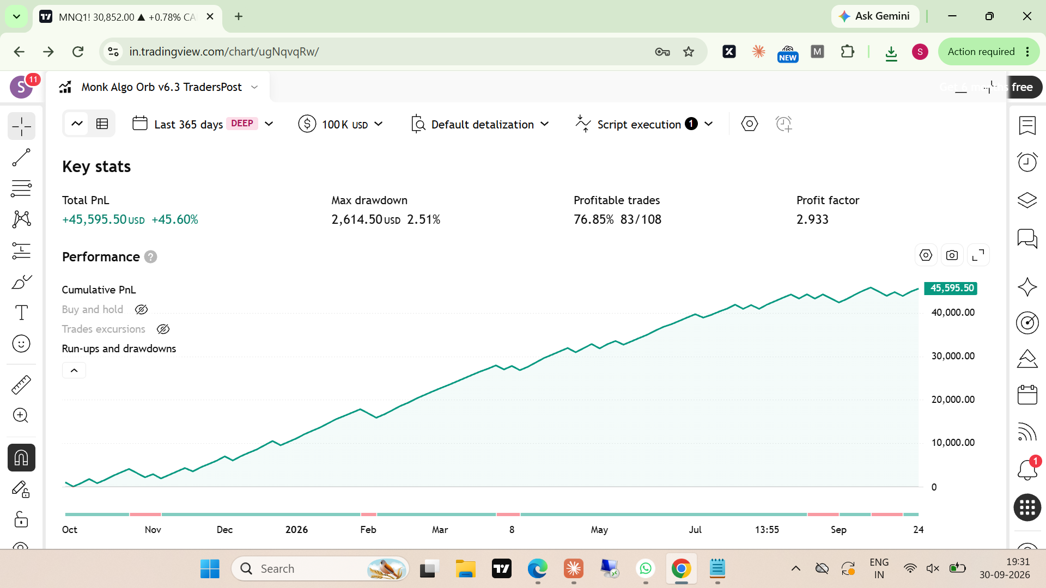1046x588 pixels.
Task: Click the Ask Gemini button
Action: [x=875, y=16]
